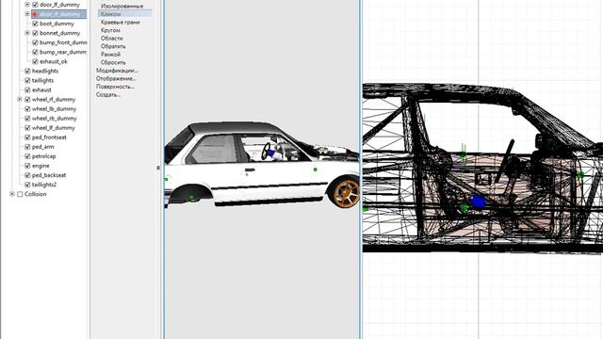Click the steering wheel in 3D view
Viewport: 603px width, 339px height.
pyautogui.click(x=267, y=152)
